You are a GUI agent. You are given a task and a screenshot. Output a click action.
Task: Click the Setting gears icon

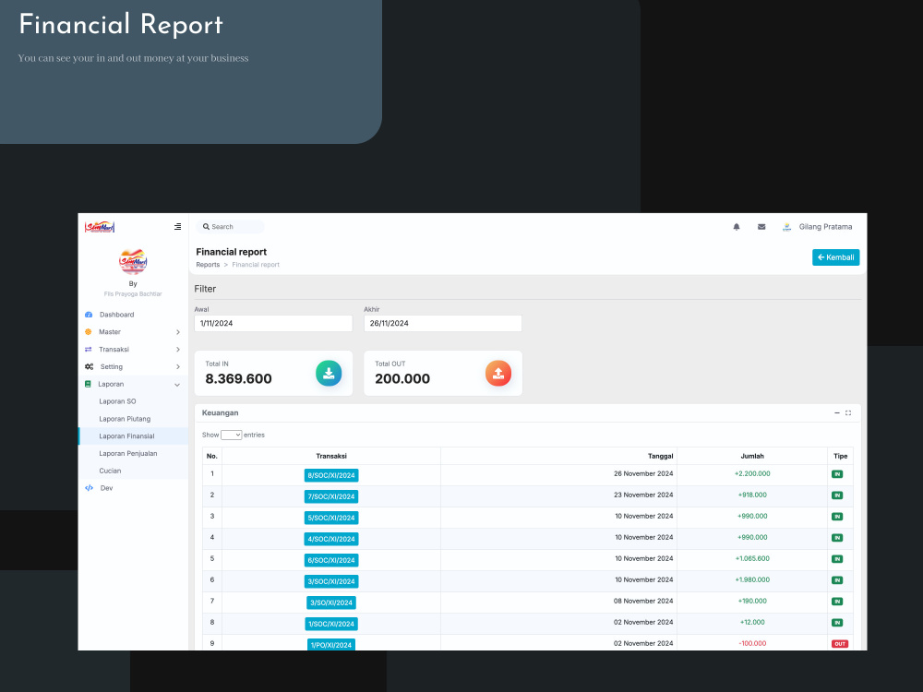tap(89, 366)
